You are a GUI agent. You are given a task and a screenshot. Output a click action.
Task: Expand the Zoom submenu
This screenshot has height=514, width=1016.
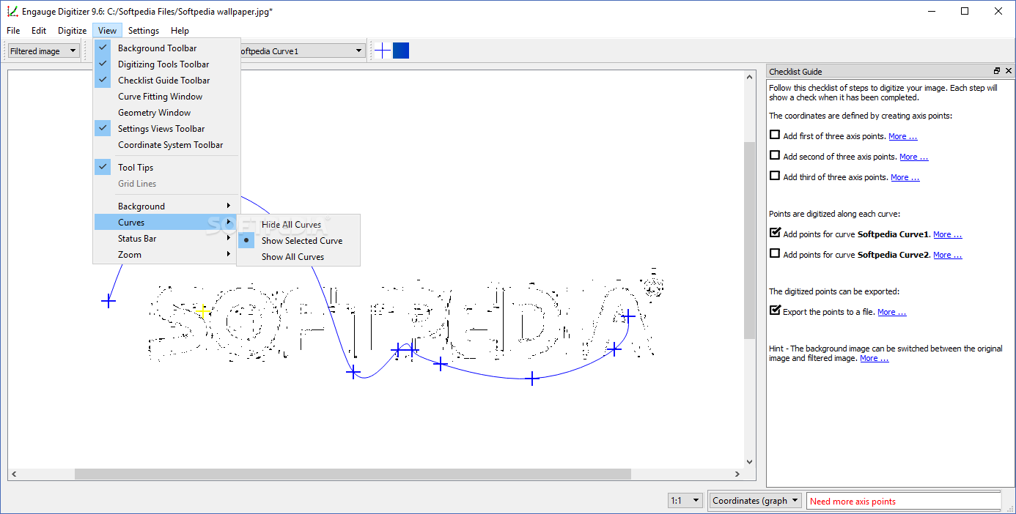167,255
